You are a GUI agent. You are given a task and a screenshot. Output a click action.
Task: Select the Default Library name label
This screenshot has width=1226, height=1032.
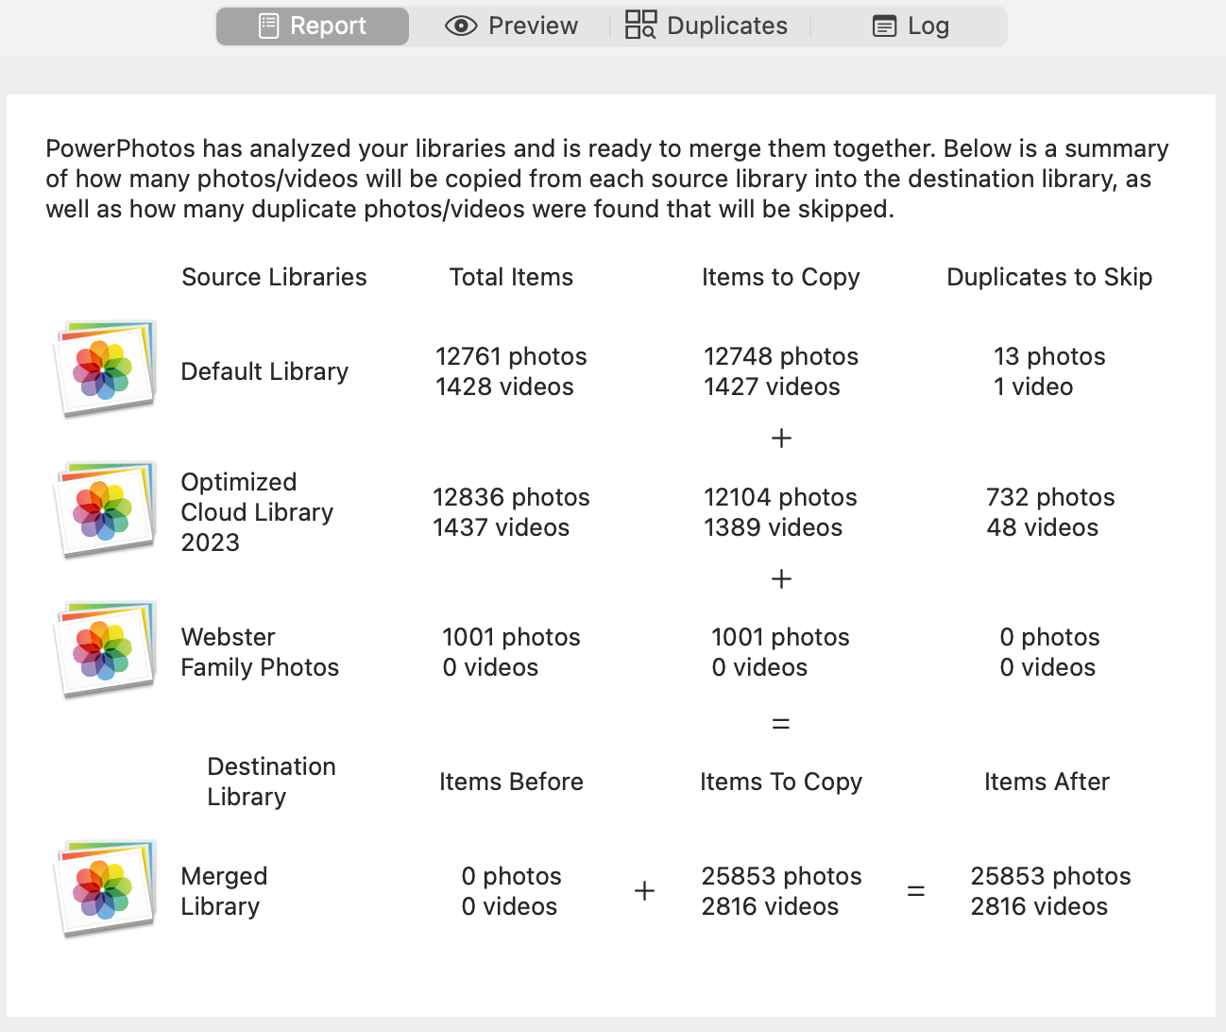pos(264,371)
